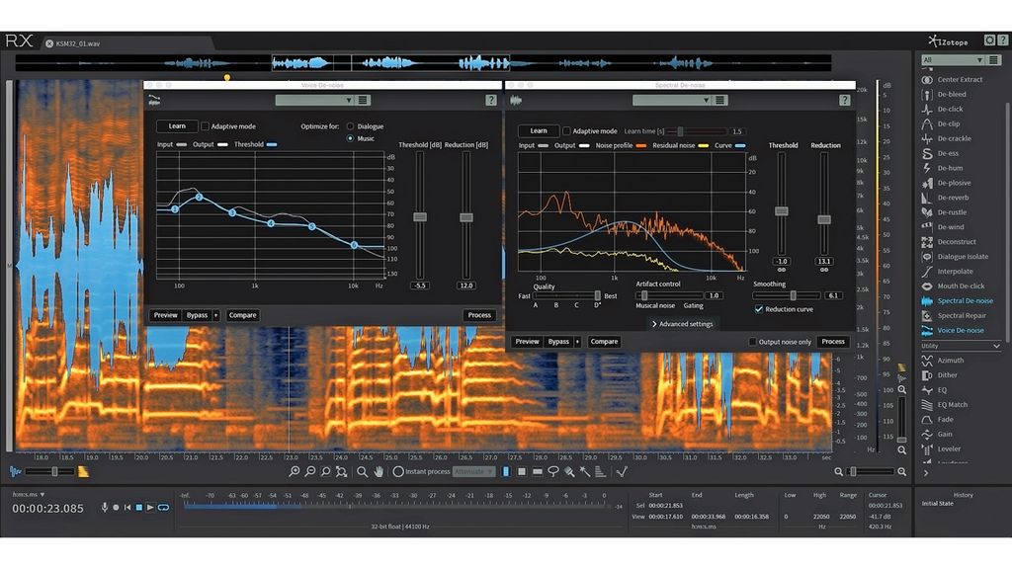The image size is (1012, 569).
Task: Open the De-reverb module
Action: (946, 198)
